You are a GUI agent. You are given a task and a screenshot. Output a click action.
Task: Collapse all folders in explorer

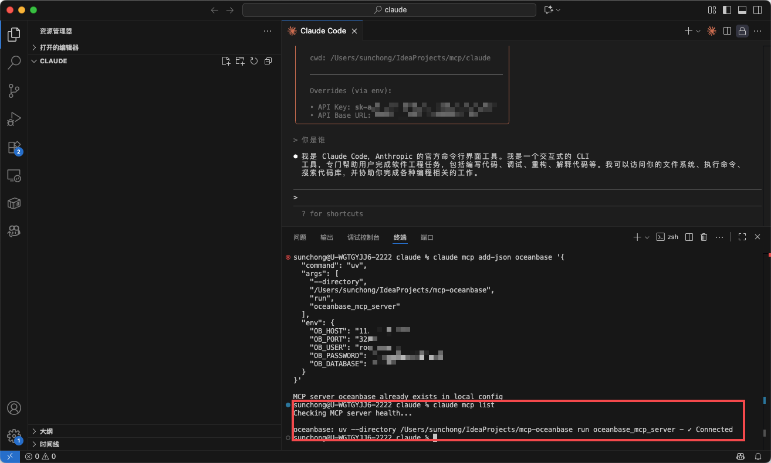click(x=268, y=61)
